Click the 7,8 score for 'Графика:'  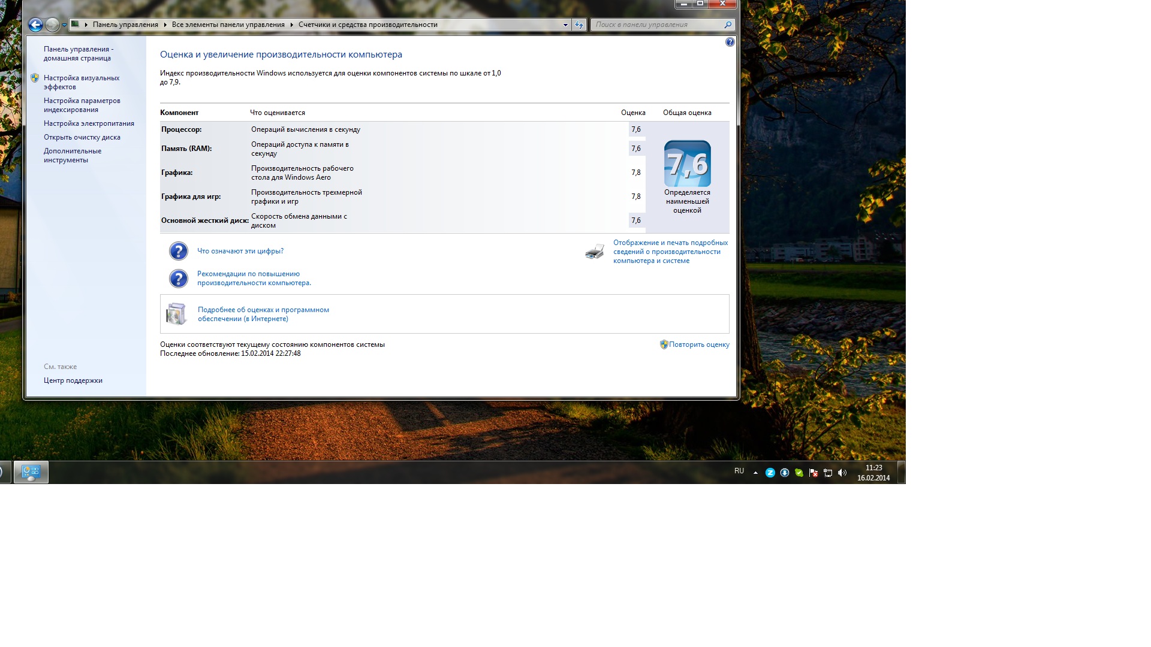pos(636,173)
